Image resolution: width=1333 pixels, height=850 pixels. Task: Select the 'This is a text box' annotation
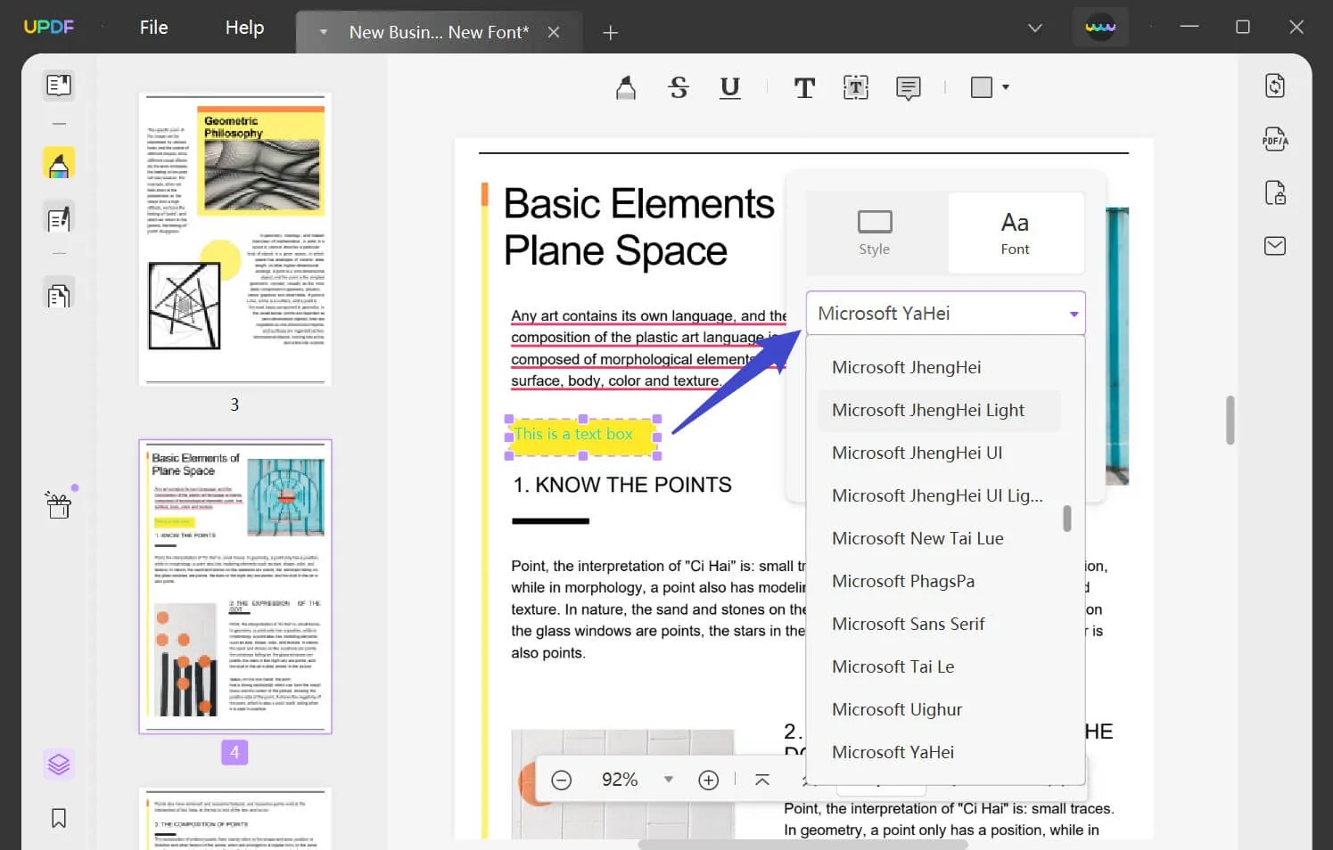tap(582, 437)
